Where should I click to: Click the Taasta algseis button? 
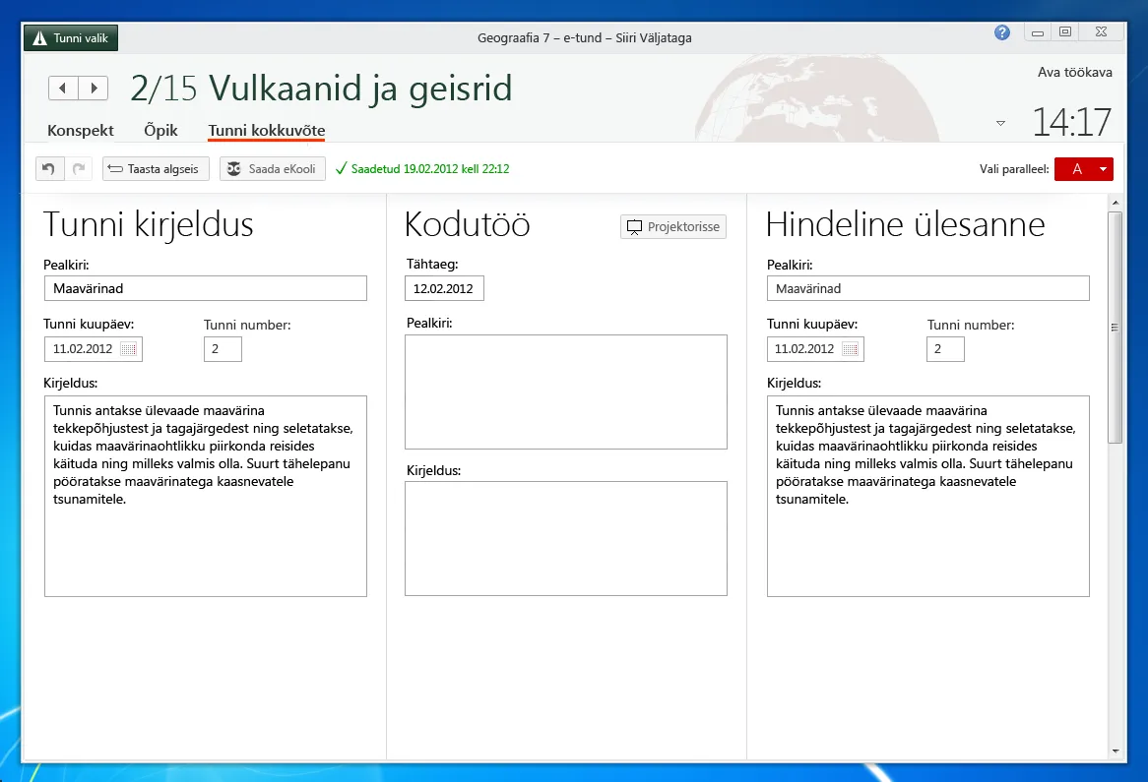[x=156, y=169]
